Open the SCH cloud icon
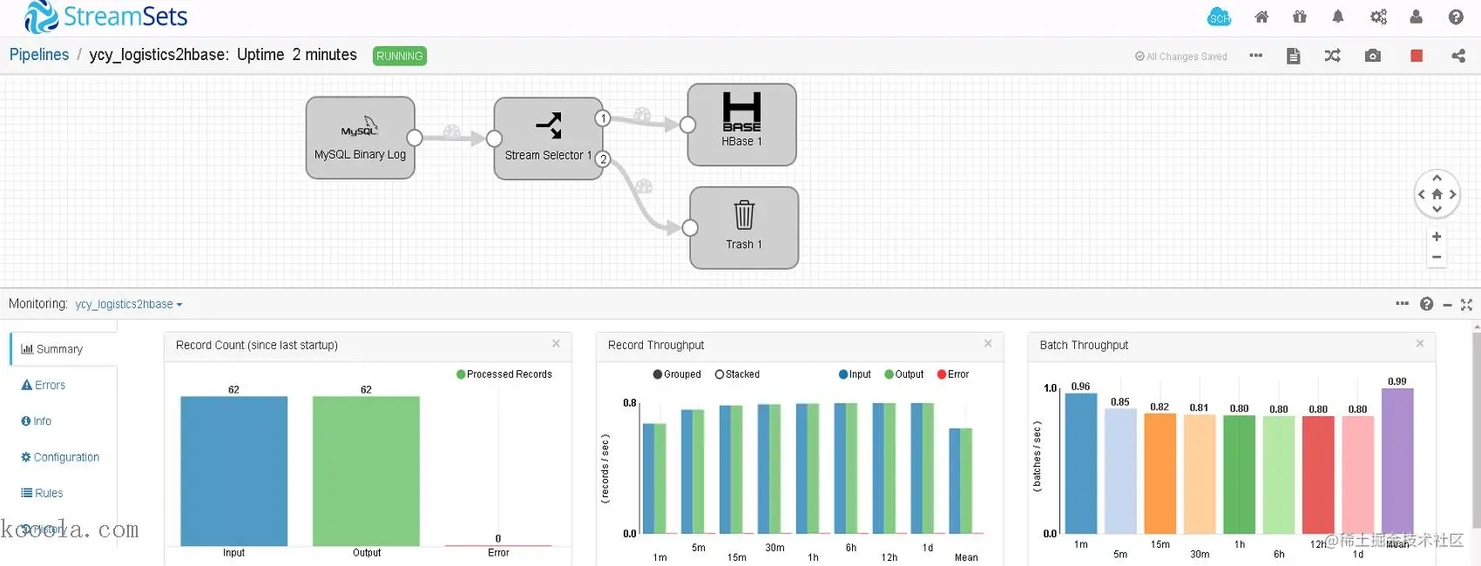This screenshot has height=566, width=1481. click(x=1219, y=17)
